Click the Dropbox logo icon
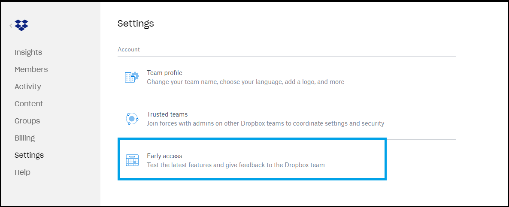 point(21,25)
